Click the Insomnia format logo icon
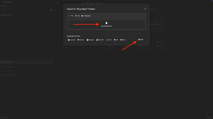213x119 pixels. (69, 40)
